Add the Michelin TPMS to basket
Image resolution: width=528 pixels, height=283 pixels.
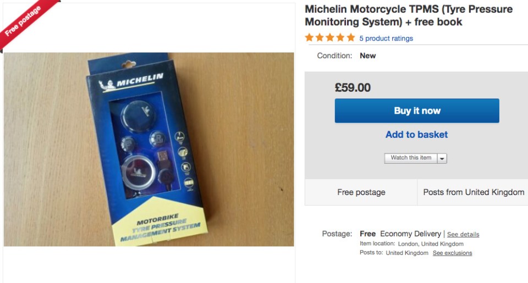coord(416,135)
